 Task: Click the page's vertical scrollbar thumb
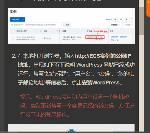141,21
